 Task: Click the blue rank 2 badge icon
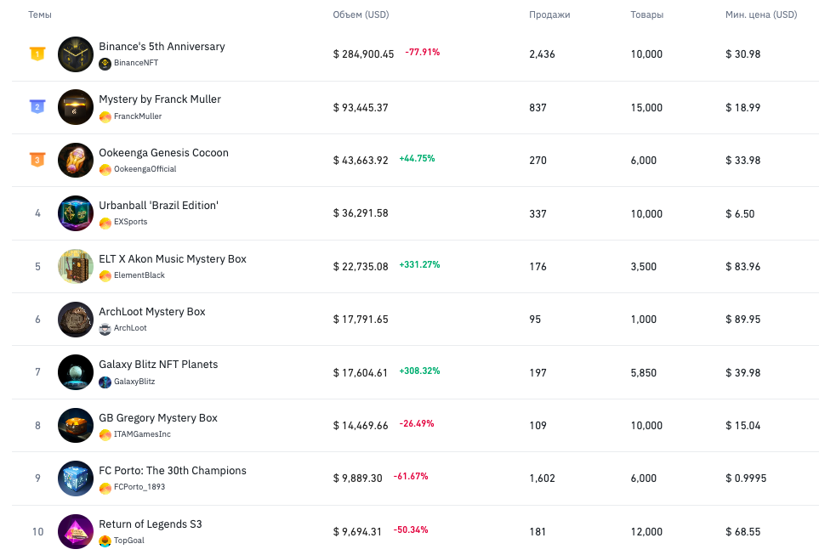coord(37,107)
